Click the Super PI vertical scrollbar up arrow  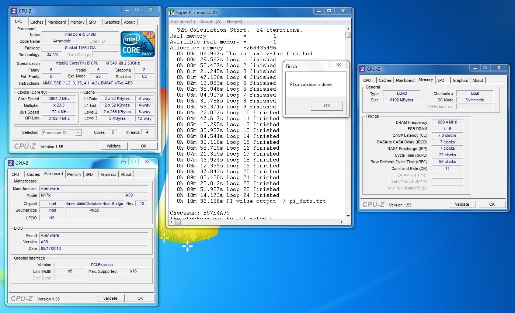[x=348, y=28]
